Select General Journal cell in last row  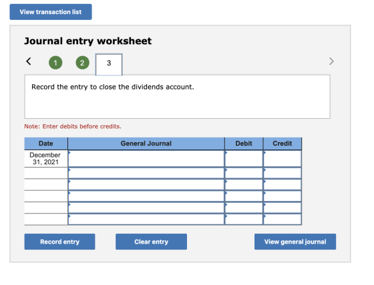tap(146, 219)
